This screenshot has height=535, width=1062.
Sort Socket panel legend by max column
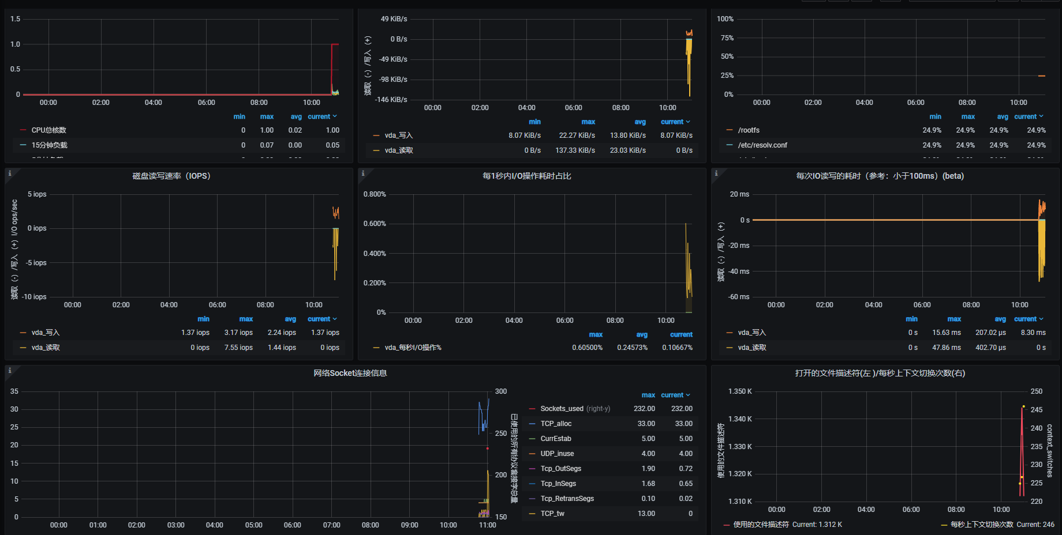[x=648, y=395]
